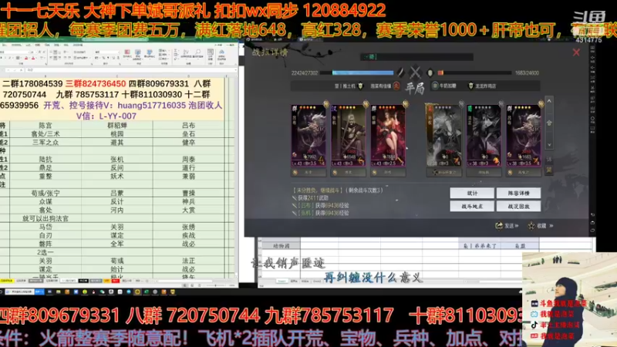
Task: Click the skill slot under left 吕布 card
Action: point(308,172)
